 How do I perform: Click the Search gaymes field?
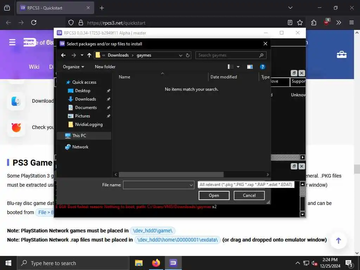(x=231, y=55)
